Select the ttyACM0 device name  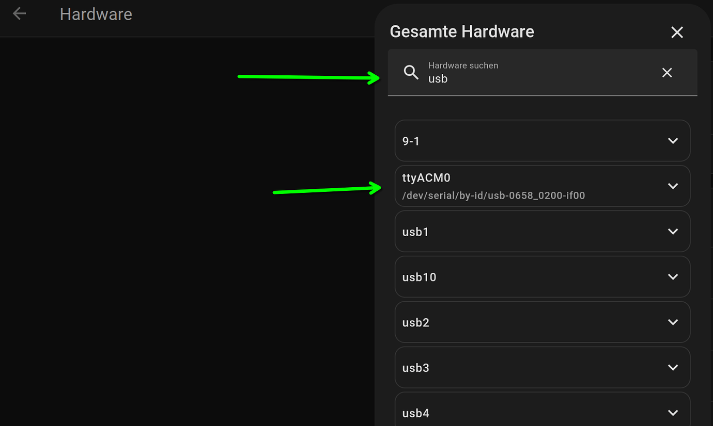coord(426,178)
